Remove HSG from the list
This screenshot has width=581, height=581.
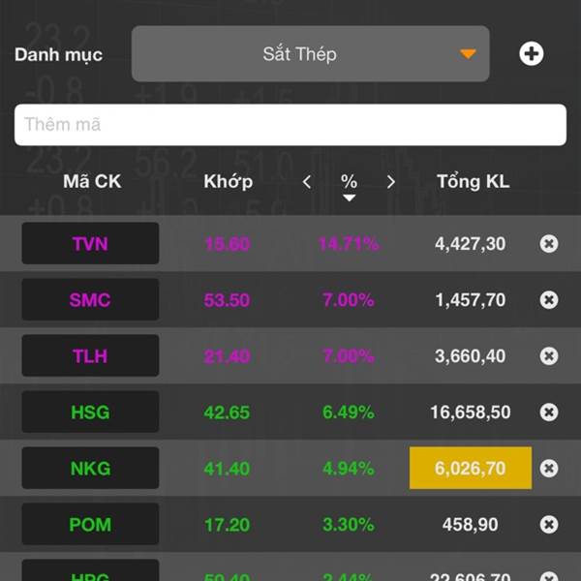tap(549, 413)
